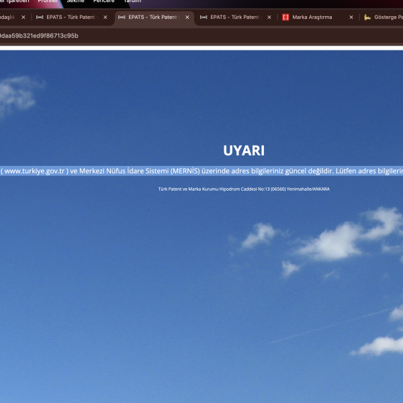Close the Marka Araştırma tab
Viewport: 403px width, 403px height.
point(351,17)
